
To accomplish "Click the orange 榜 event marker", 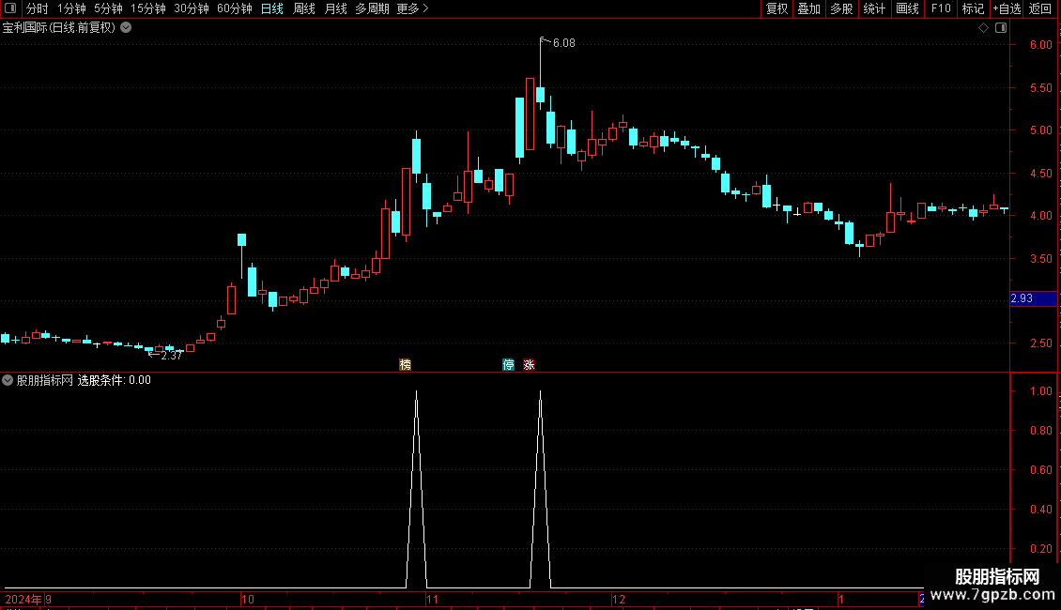I will coord(406,364).
